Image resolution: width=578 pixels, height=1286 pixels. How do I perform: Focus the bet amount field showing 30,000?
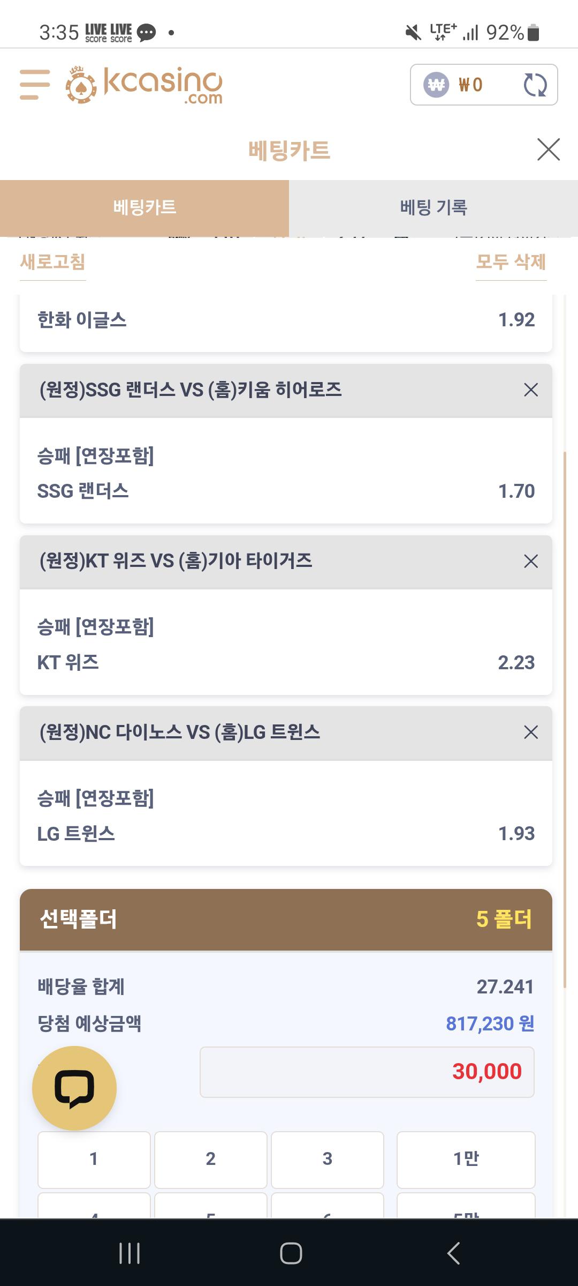pyautogui.click(x=367, y=1072)
